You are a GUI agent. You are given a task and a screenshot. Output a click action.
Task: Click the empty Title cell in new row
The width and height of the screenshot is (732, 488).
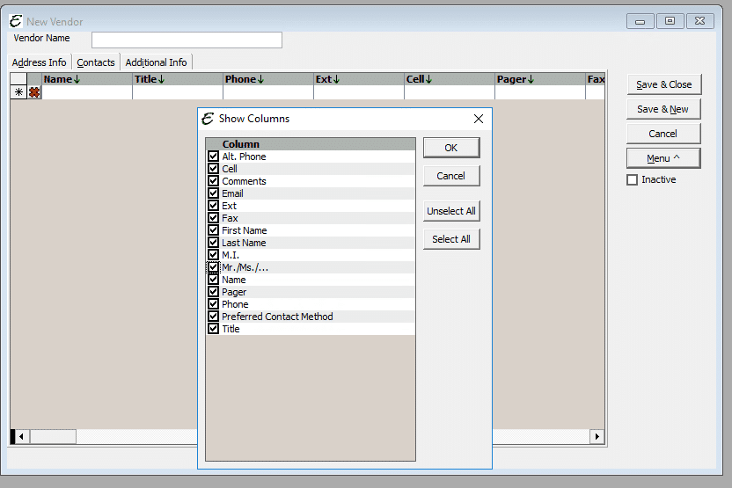(178, 92)
